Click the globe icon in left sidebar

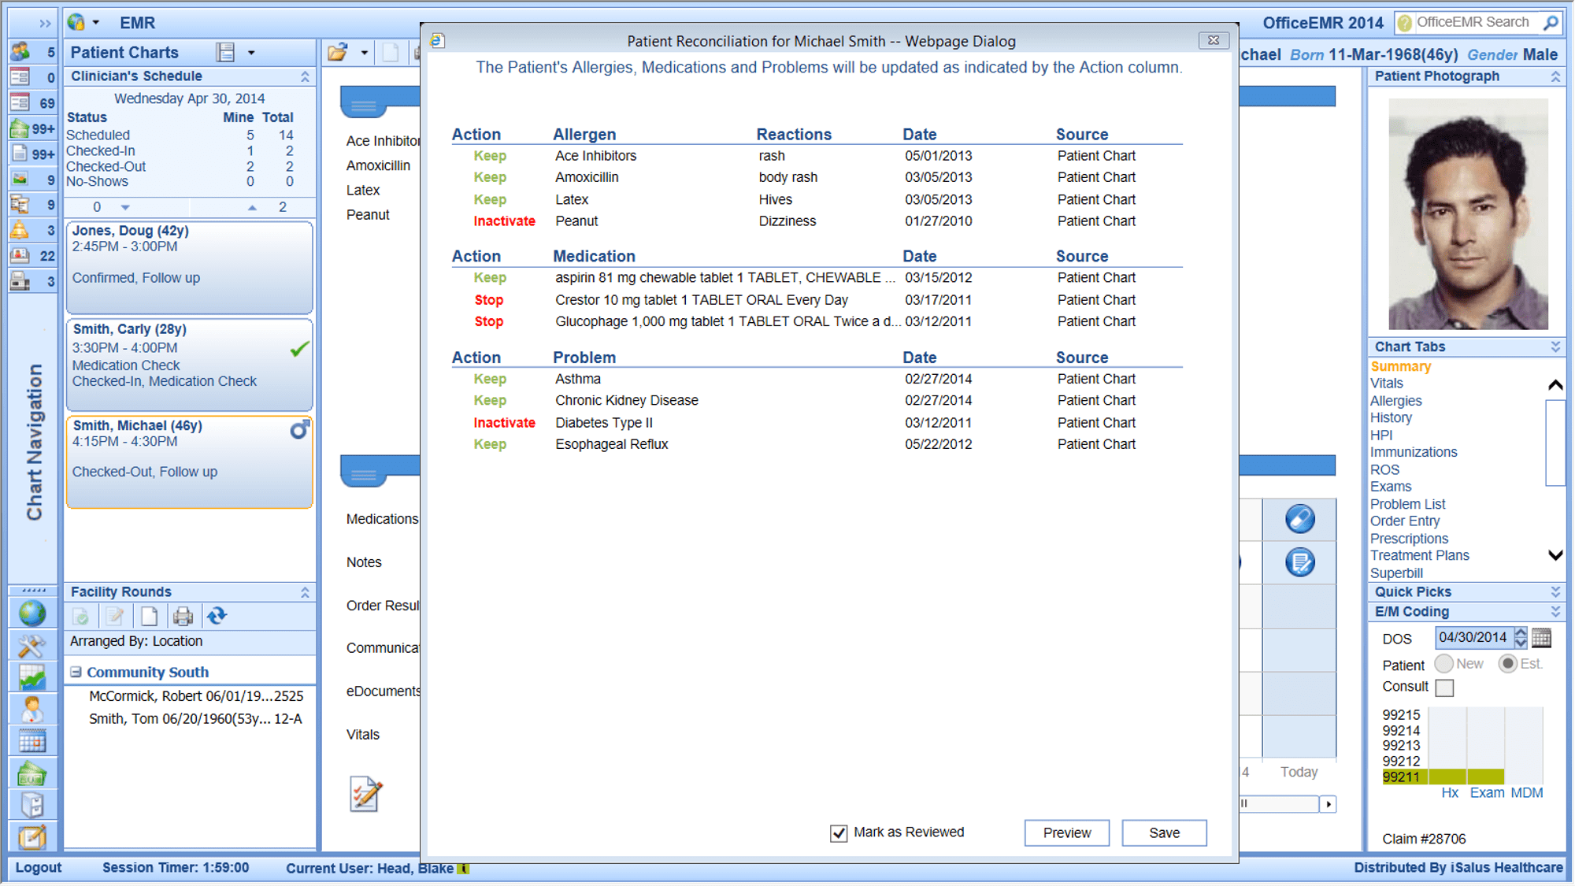[32, 614]
